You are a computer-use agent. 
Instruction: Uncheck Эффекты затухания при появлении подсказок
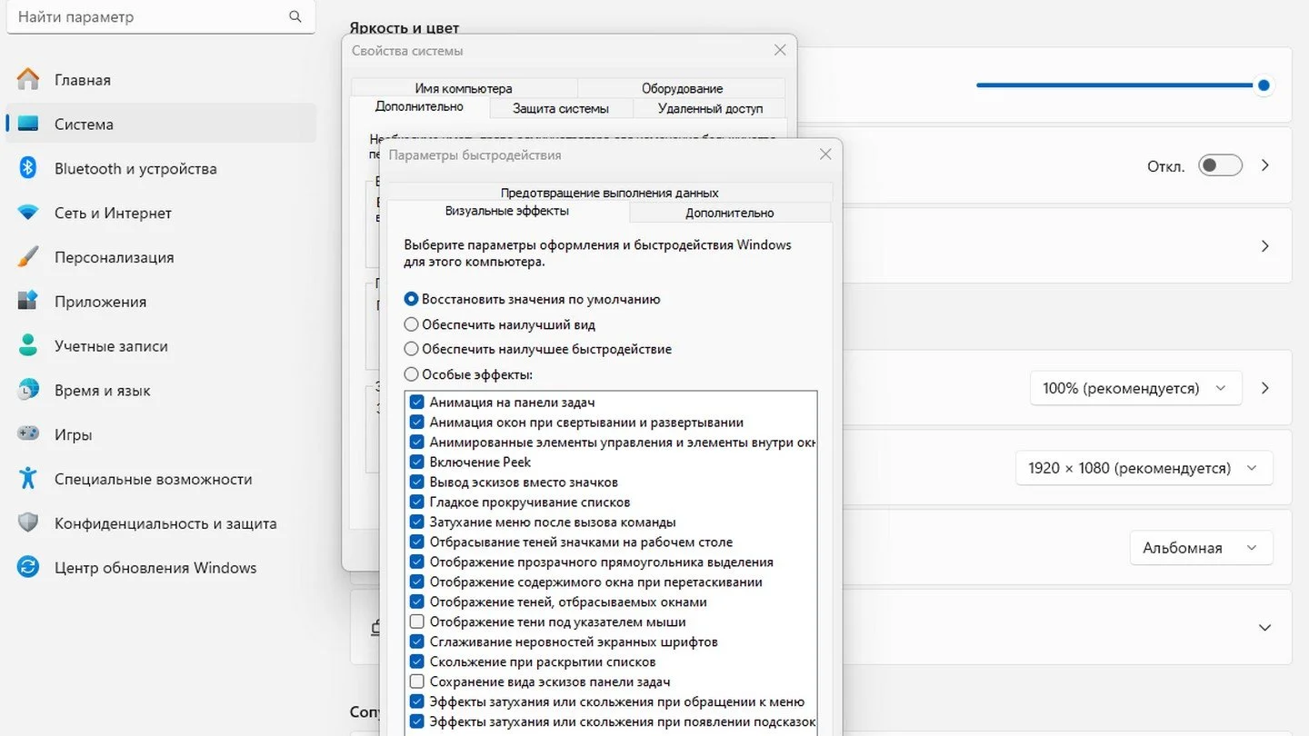click(416, 721)
